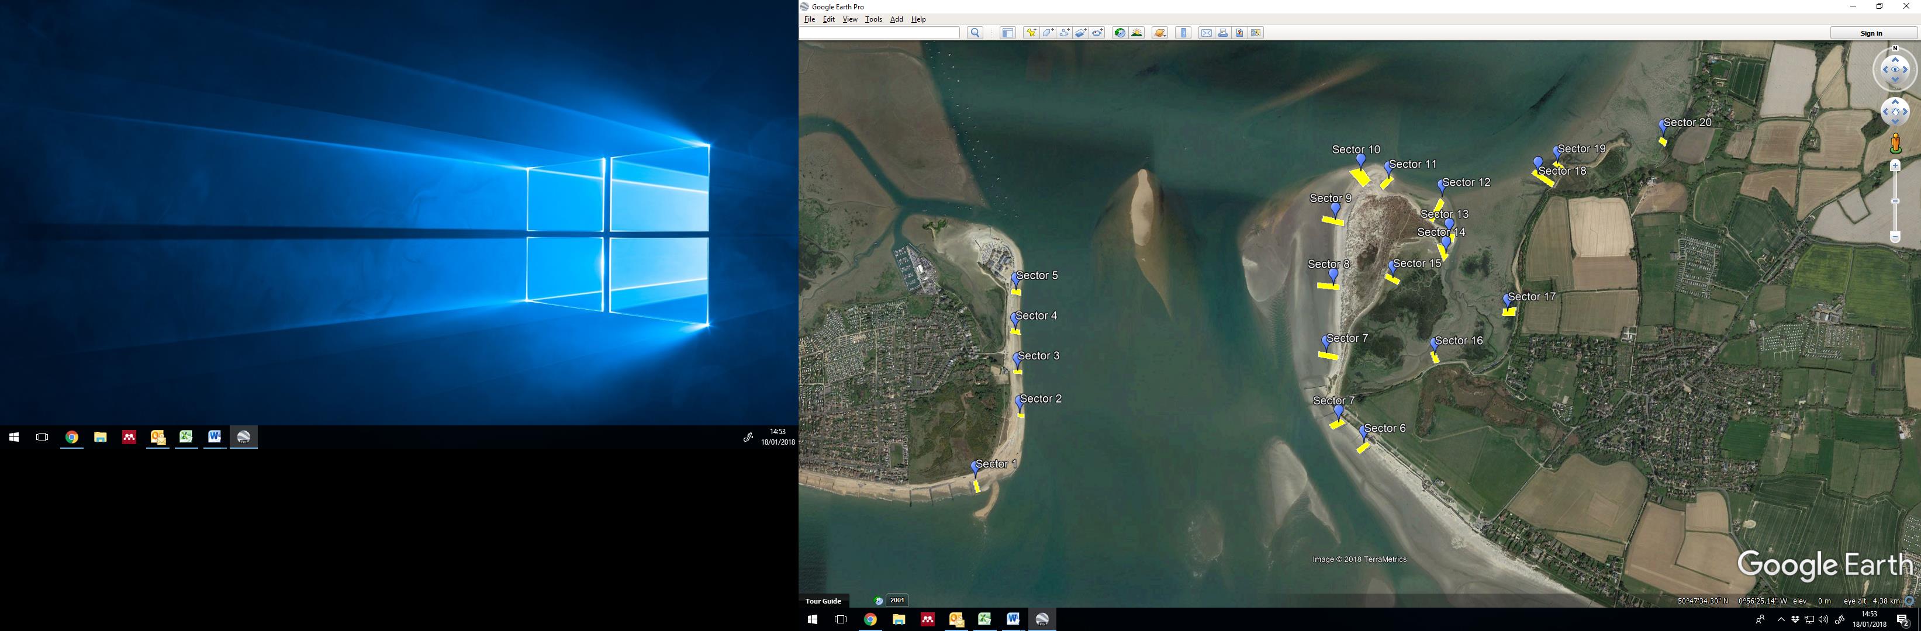Toggle historical imagery clock icon
The height and width of the screenshot is (631, 1921).
click(1120, 33)
